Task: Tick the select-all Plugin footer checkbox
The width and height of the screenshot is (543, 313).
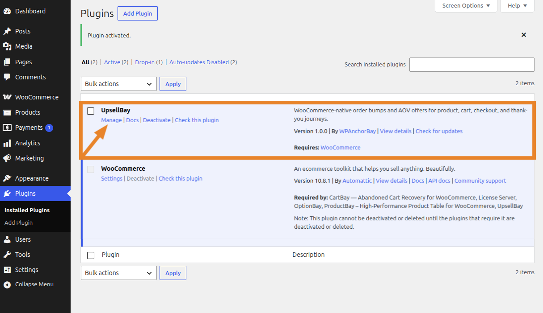Action: coord(91,255)
